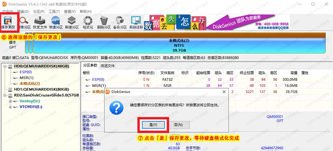
Task: Click the 文件系统 column header
Action: click(167, 73)
